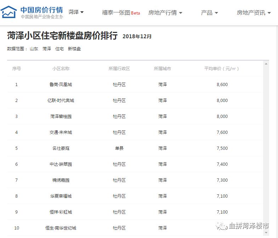Open the 亿联·时代奥城 listing

point(61,101)
